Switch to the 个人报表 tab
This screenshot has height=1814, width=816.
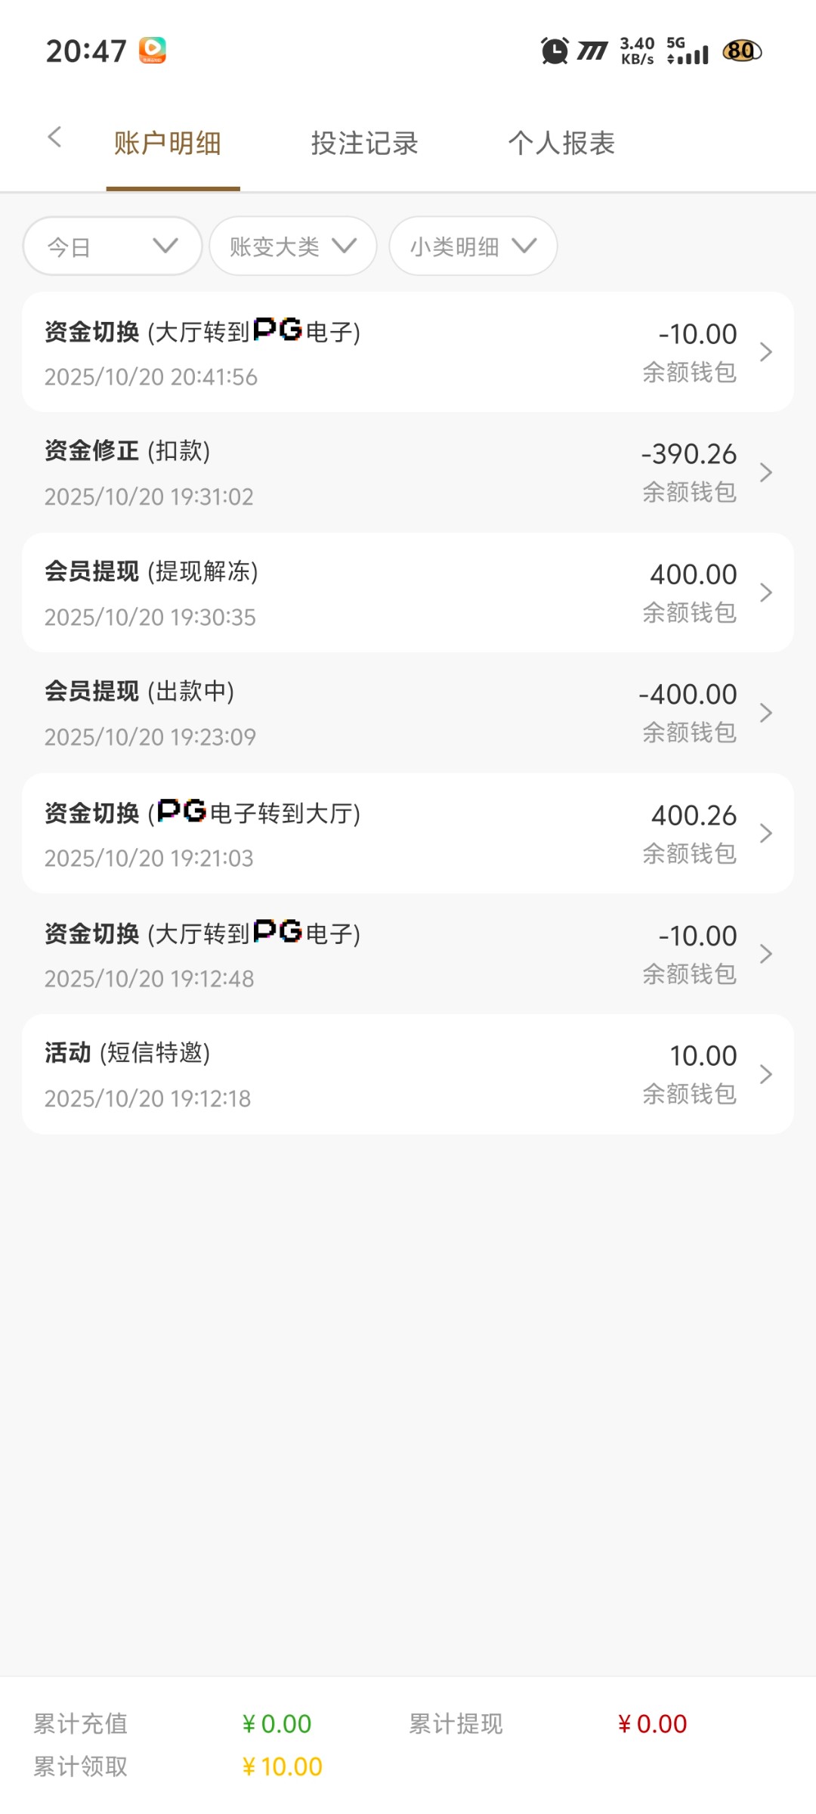point(561,144)
